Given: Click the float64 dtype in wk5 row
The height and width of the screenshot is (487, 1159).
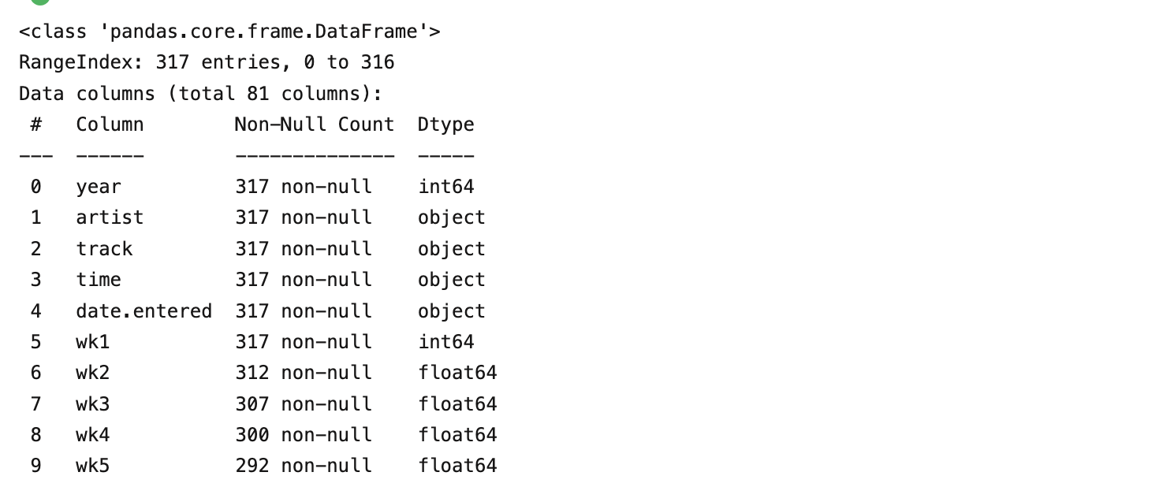Looking at the screenshot, I should 457,466.
